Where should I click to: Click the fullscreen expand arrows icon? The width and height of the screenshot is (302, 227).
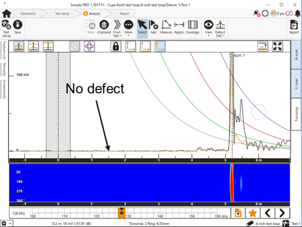point(278,46)
